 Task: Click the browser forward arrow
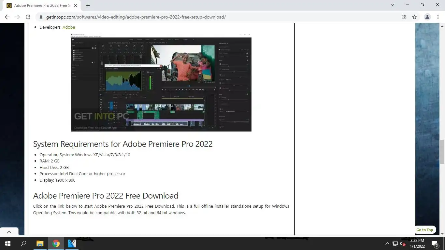[x=18, y=17]
